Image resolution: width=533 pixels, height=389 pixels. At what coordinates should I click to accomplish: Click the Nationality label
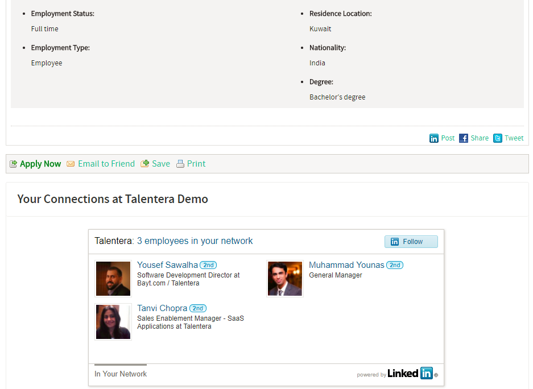[x=327, y=48]
